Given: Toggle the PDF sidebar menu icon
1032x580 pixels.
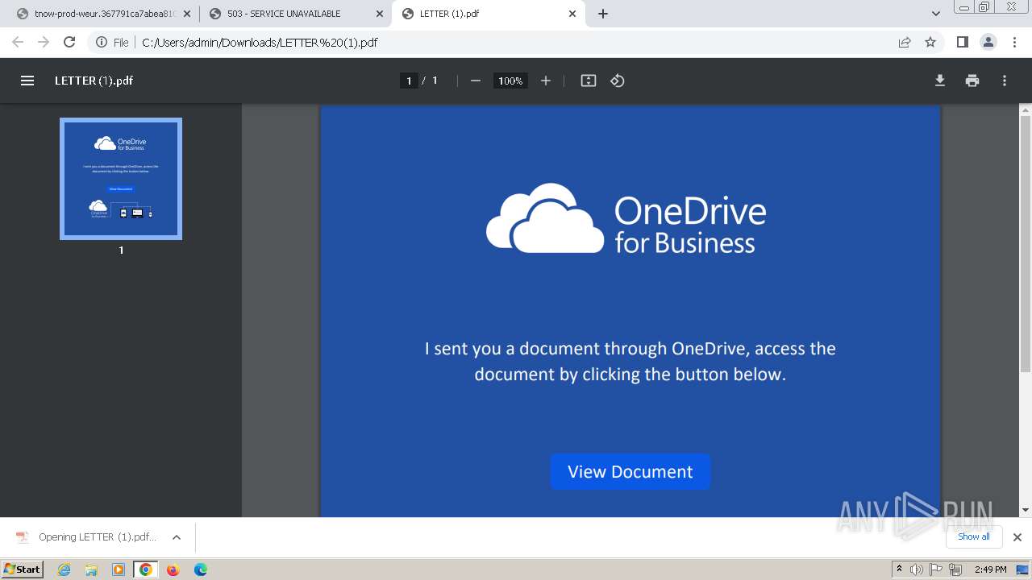Looking at the screenshot, I should 27,81.
